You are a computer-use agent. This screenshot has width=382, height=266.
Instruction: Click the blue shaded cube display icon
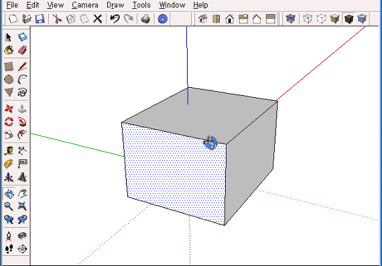pos(362,19)
